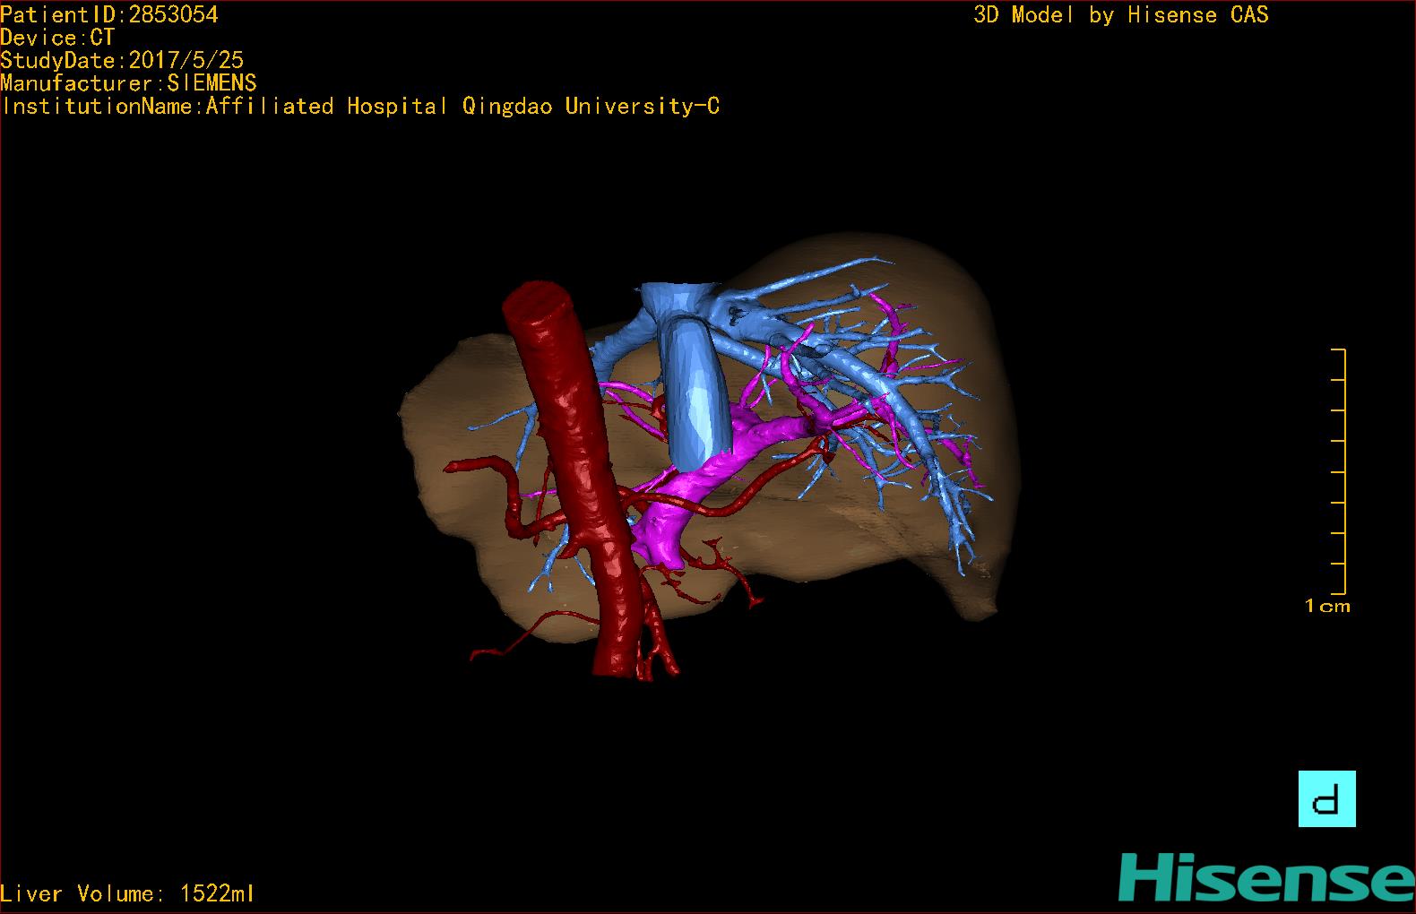Click the InstitutionName Affiliated Hospital Qingdao University line
The height and width of the screenshot is (914, 1416).
point(360,107)
